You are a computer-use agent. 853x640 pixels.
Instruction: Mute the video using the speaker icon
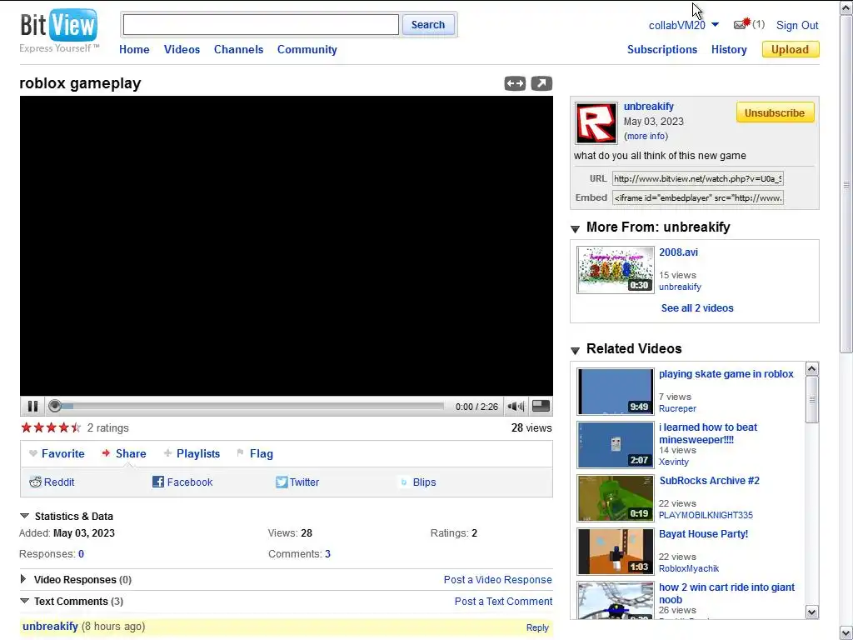click(515, 406)
